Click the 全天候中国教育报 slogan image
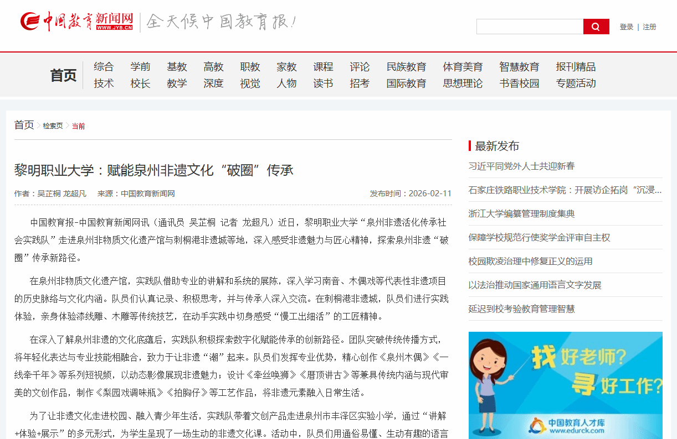The image size is (677, 439). click(222, 22)
